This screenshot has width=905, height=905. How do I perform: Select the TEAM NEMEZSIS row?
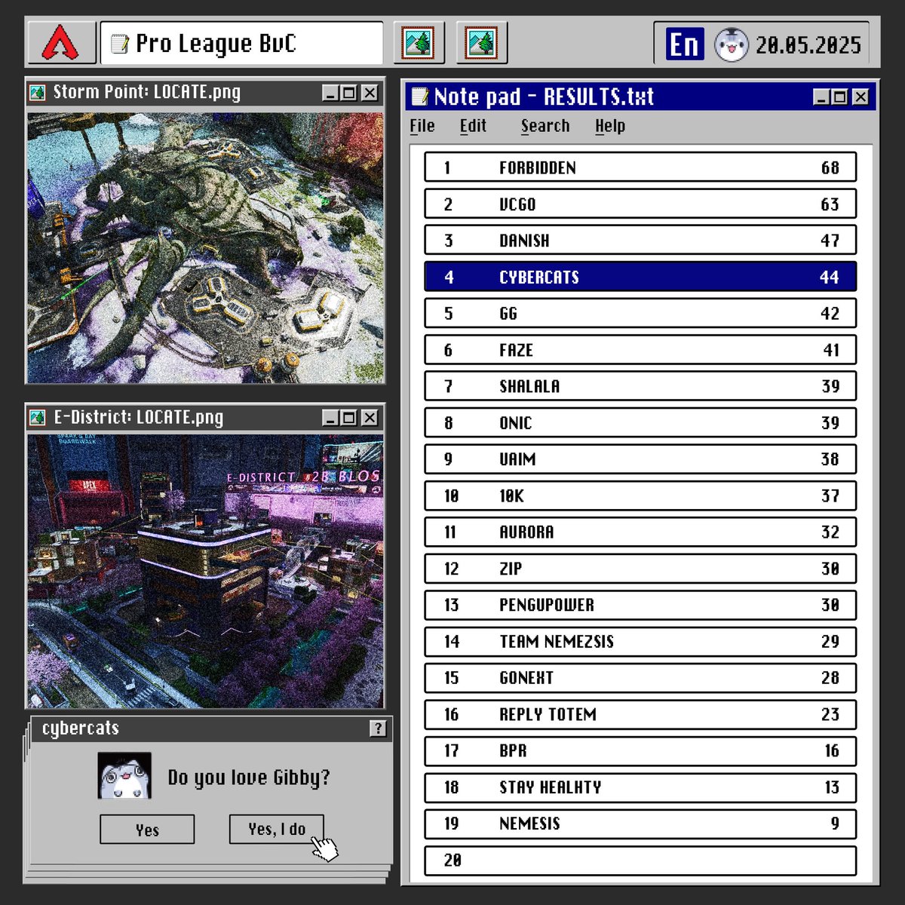tap(640, 641)
